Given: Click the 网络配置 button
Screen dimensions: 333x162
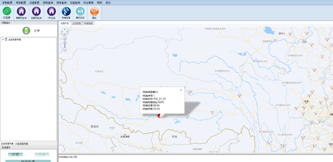Looking at the screenshot, I should pos(28,161).
